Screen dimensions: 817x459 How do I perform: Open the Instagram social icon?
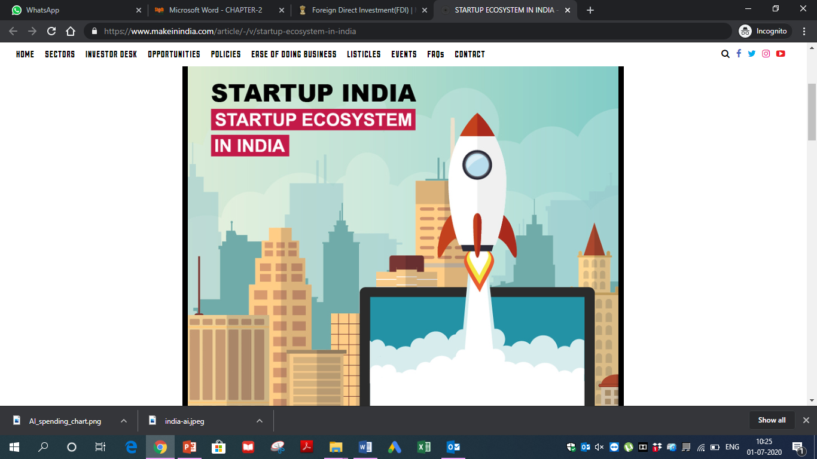pyautogui.click(x=766, y=53)
